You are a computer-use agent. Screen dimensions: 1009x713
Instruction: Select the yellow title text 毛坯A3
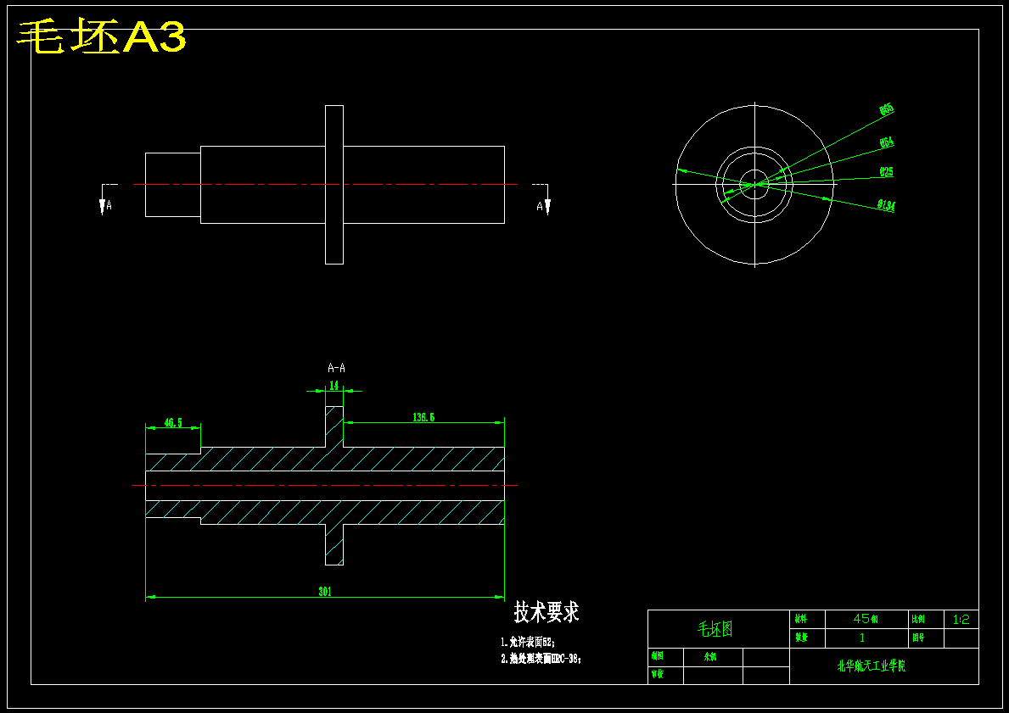tap(102, 36)
